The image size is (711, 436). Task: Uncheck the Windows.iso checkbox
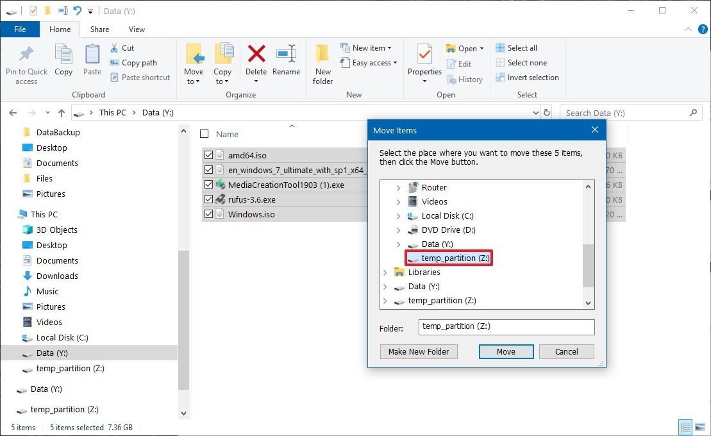208,214
